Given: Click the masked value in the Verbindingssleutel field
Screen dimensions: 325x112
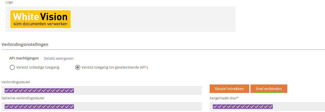Looking at the screenshot, I should pyautogui.click(x=39, y=91).
